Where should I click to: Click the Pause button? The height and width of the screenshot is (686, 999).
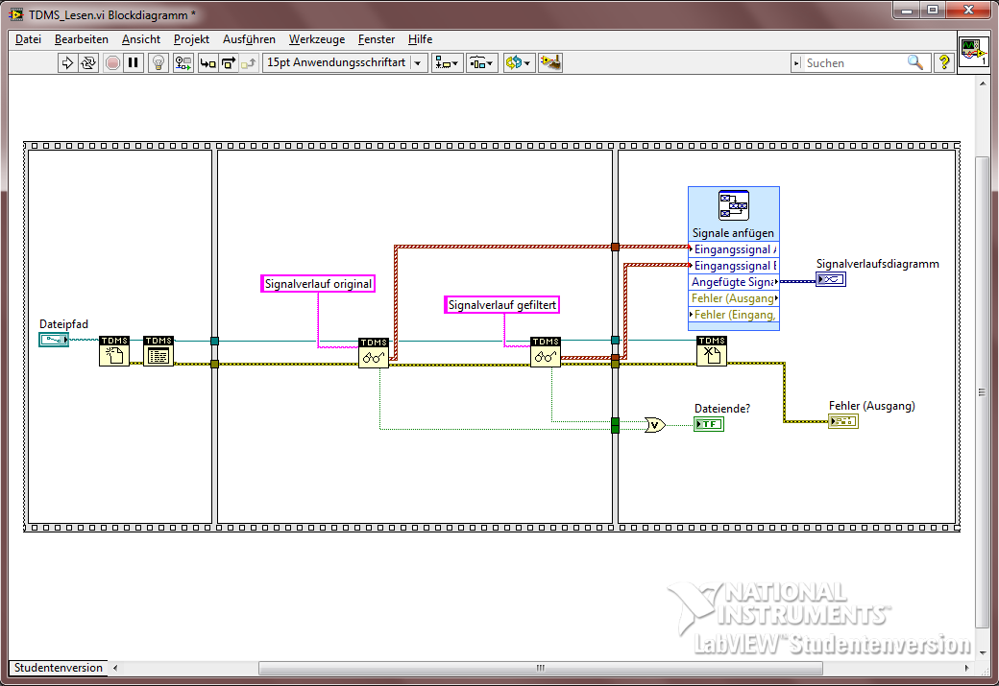tap(134, 62)
